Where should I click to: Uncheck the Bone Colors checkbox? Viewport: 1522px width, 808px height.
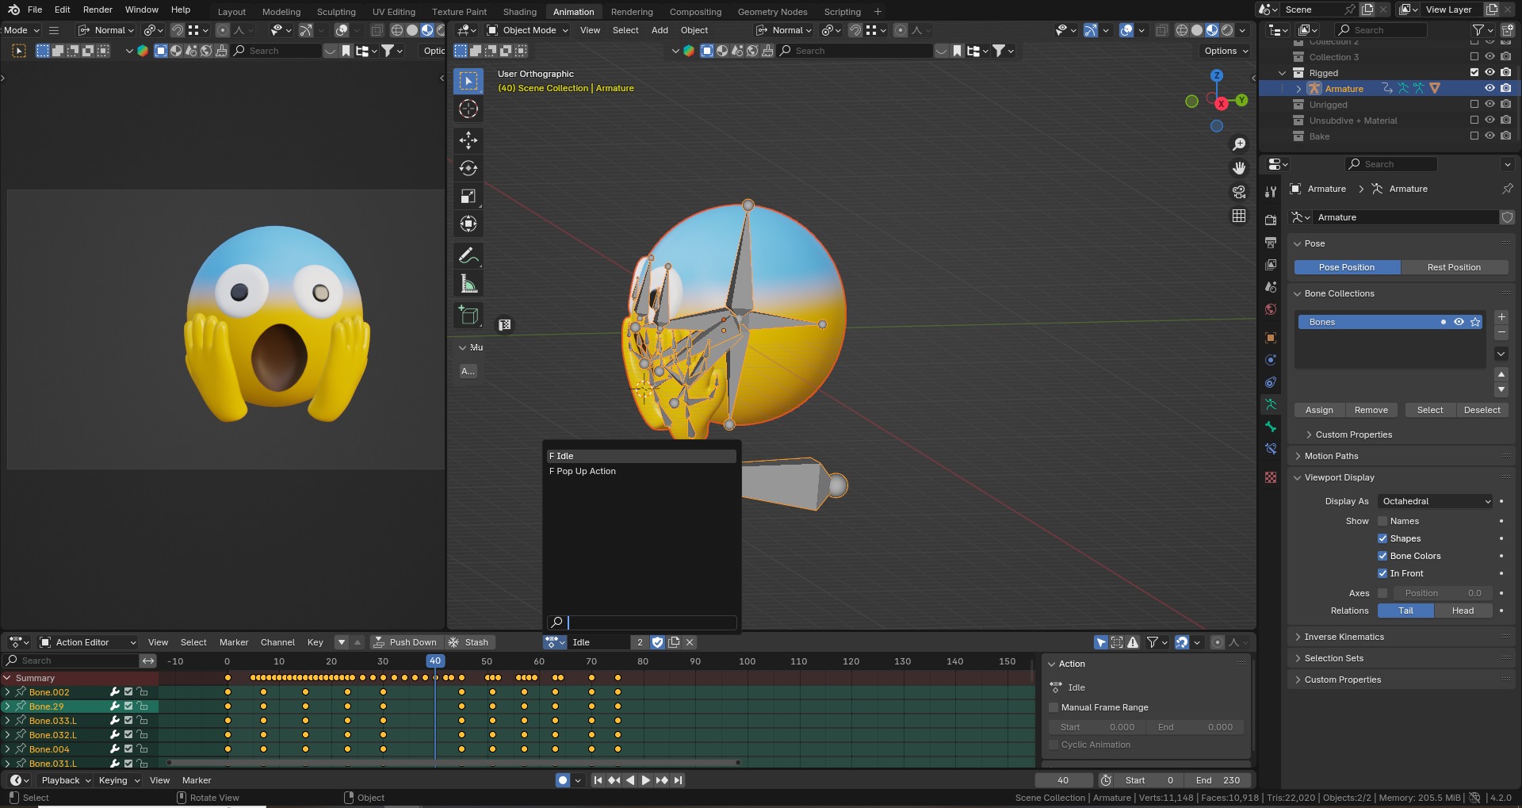pos(1382,556)
